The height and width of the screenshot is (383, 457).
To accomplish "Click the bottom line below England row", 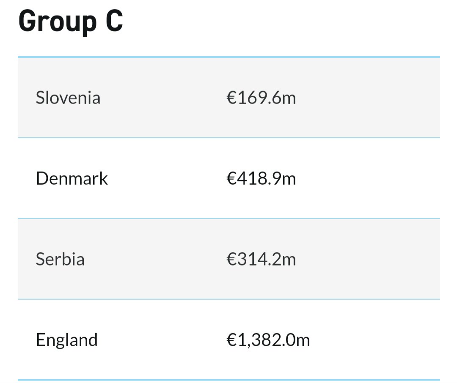I will 229,380.
